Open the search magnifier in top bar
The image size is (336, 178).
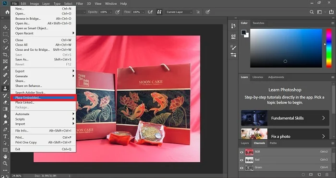[x=312, y=12]
